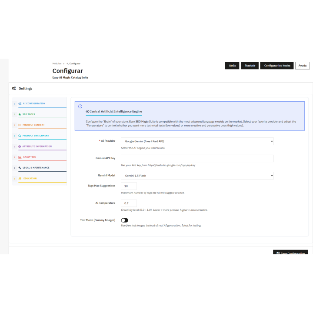Viewport: 313px width, 313px height.
Task: Click the save icon on Save Configuration
Action: (x=278, y=253)
